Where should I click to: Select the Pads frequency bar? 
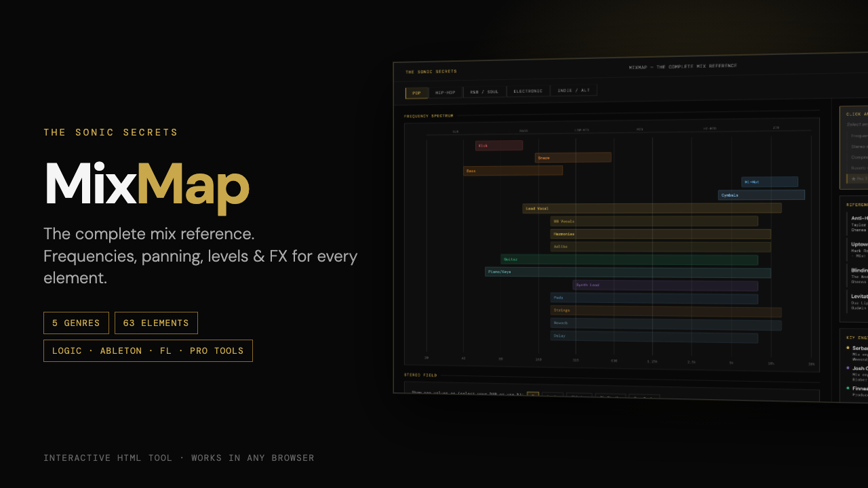coord(654,298)
